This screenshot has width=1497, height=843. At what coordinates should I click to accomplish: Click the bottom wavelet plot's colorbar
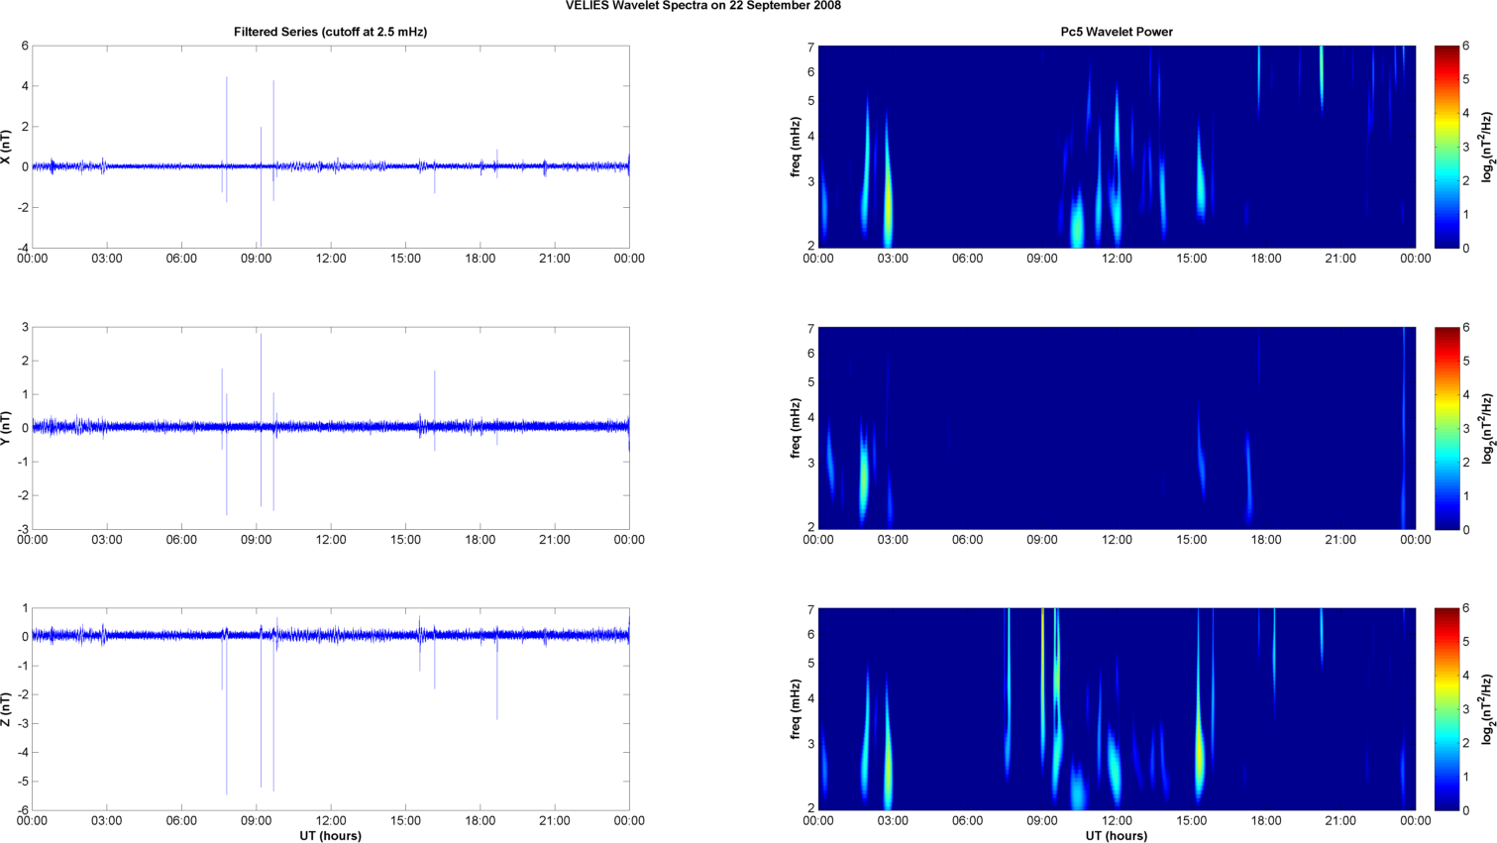pos(1446,709)
